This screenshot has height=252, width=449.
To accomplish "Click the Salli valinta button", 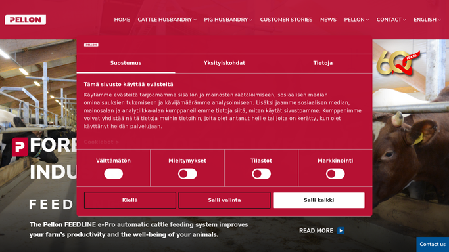I will pos(225,200).
